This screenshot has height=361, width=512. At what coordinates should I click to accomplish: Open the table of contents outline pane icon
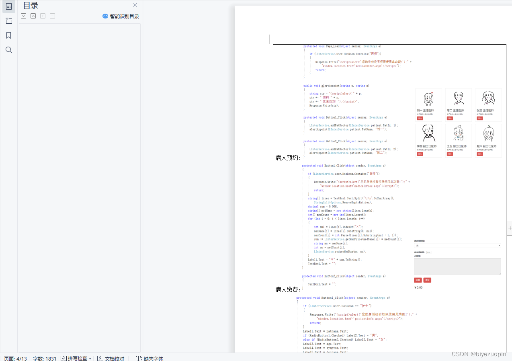(9, 6)
